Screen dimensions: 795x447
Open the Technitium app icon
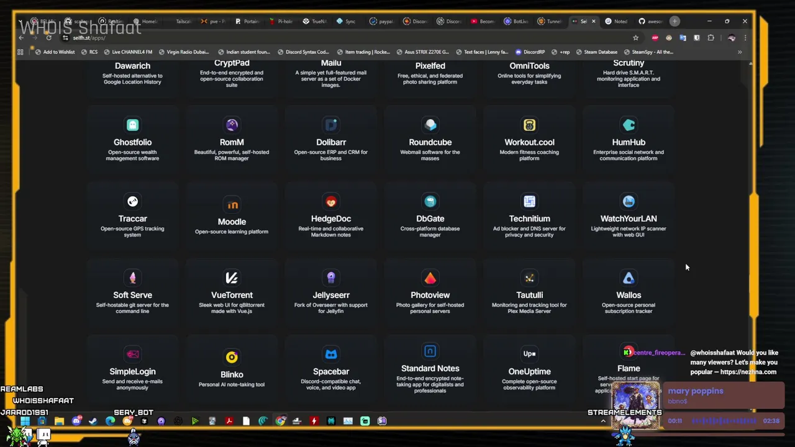pyautogui.click(x=529, y=201)
